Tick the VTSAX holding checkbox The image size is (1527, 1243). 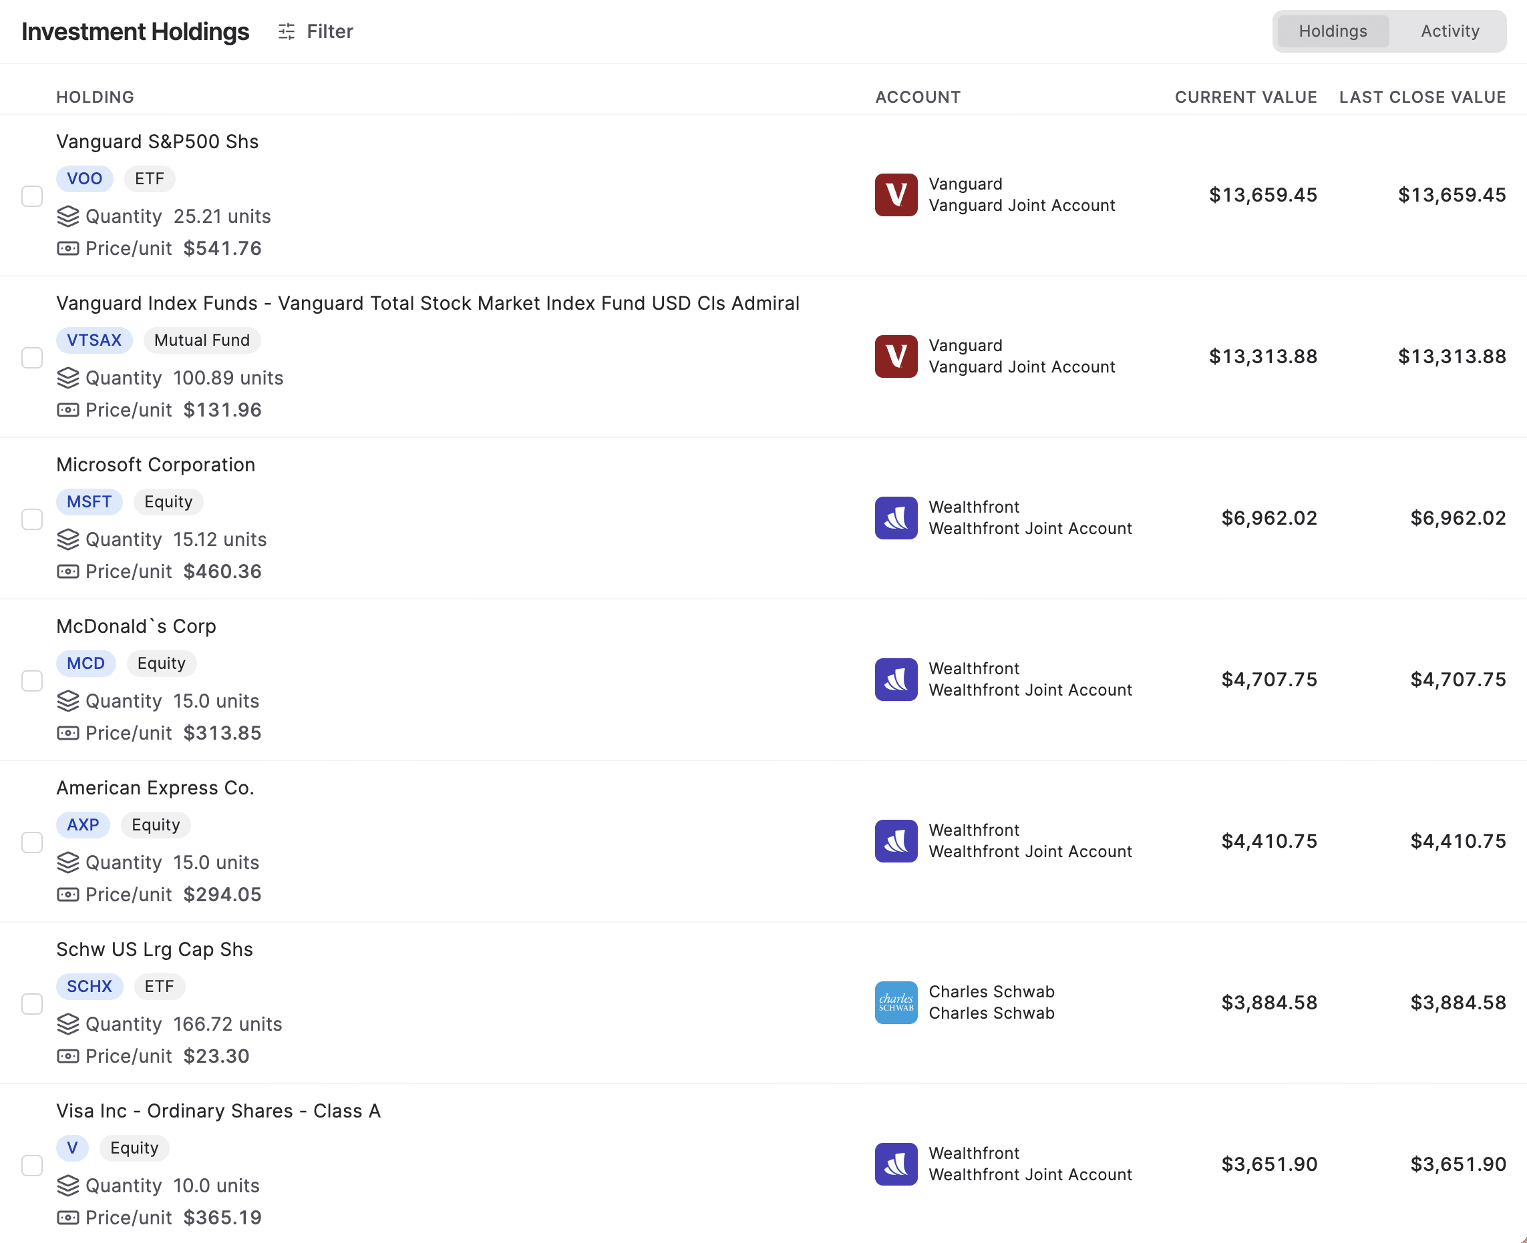(32, 357)
